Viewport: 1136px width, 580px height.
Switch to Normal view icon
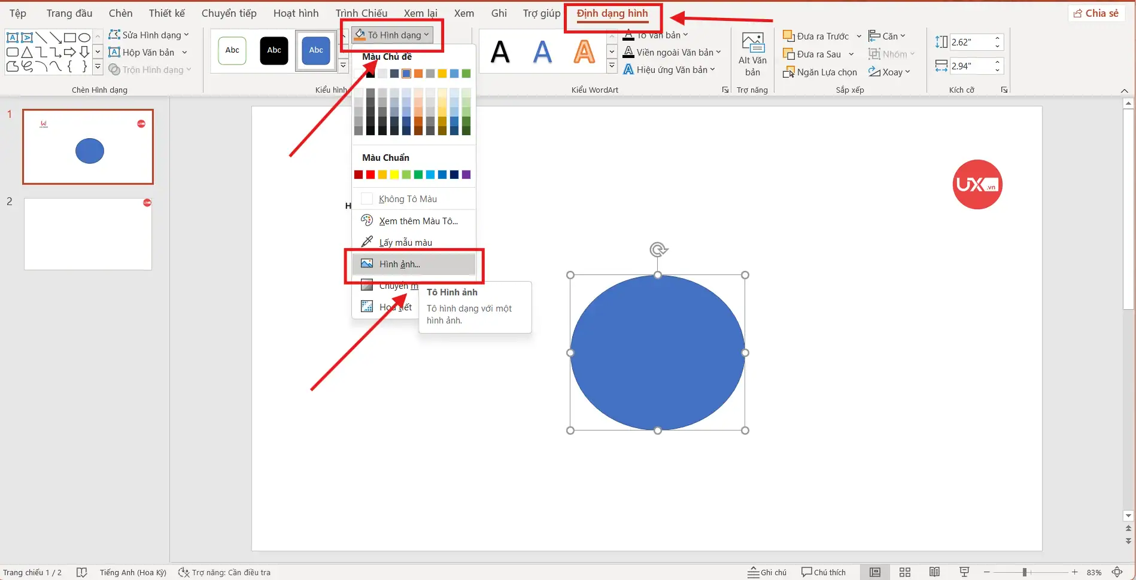click(875, 572)
